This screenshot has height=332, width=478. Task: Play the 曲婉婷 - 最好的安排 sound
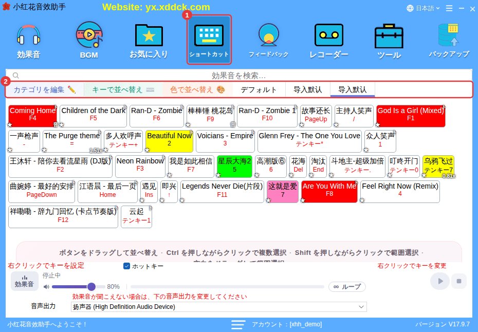[x=42, y=192]
